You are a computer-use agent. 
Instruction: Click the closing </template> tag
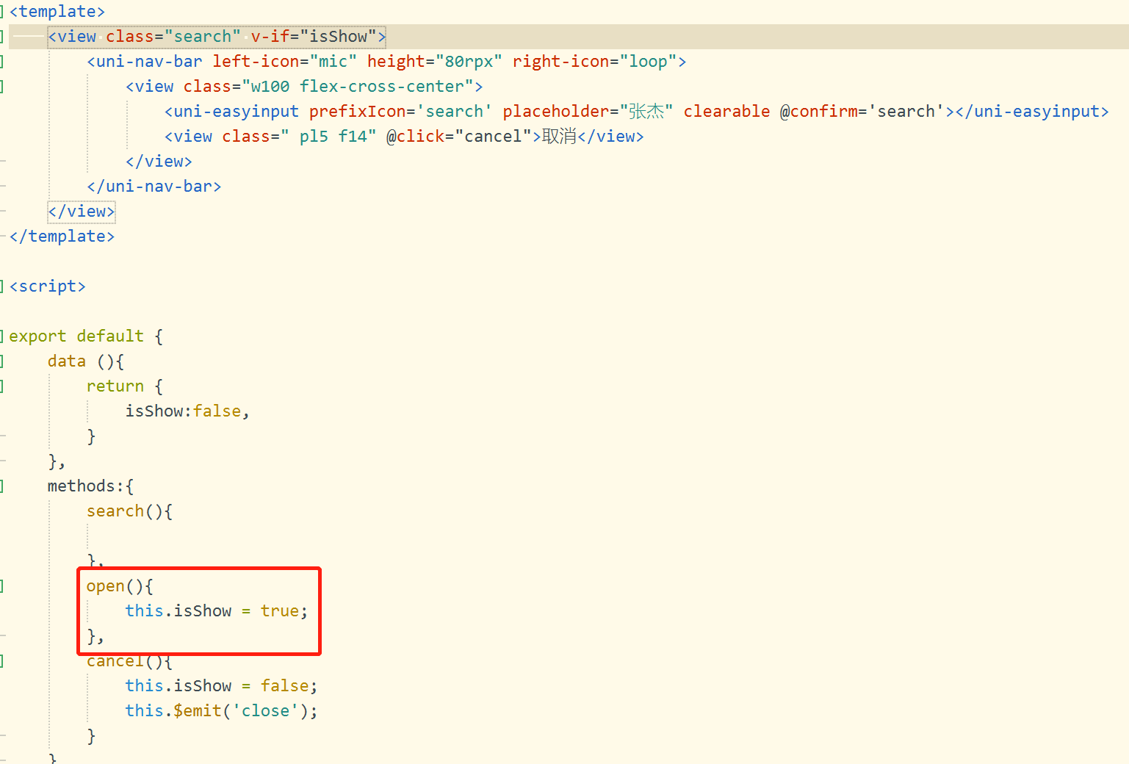click(x=62, y=237)
